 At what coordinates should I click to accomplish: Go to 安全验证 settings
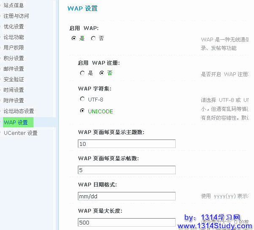tap(14, 79)
